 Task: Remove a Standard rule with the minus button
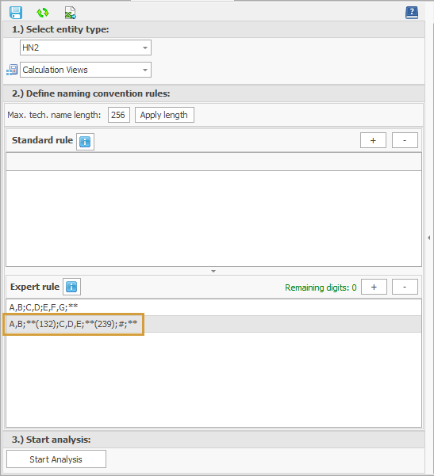click(405, 140)
